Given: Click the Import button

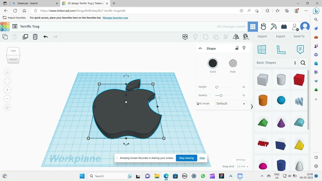Looking at the screenshot, I should tap(262, 36).
